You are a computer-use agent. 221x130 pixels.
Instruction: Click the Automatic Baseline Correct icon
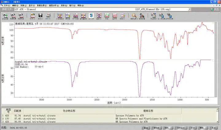pos(83,16)
